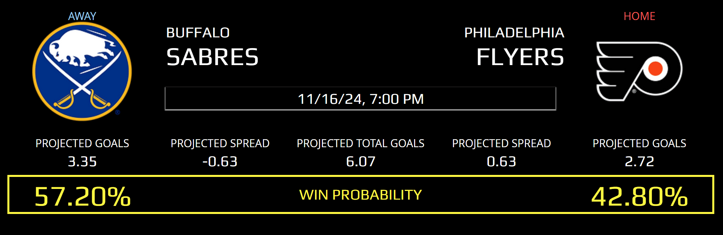Click the Buffalo Sabres team logo
The width and height of the screenshot is (723, 235).
82,71
